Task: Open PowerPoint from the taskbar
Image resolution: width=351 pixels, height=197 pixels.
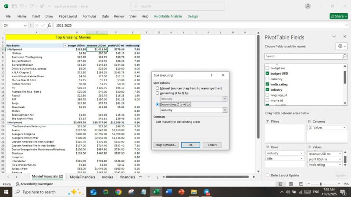Action: (181, 192)
